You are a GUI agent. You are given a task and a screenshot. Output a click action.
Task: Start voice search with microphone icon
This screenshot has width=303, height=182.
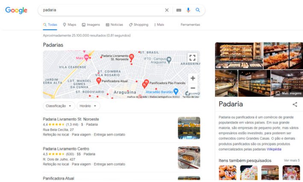188,10
